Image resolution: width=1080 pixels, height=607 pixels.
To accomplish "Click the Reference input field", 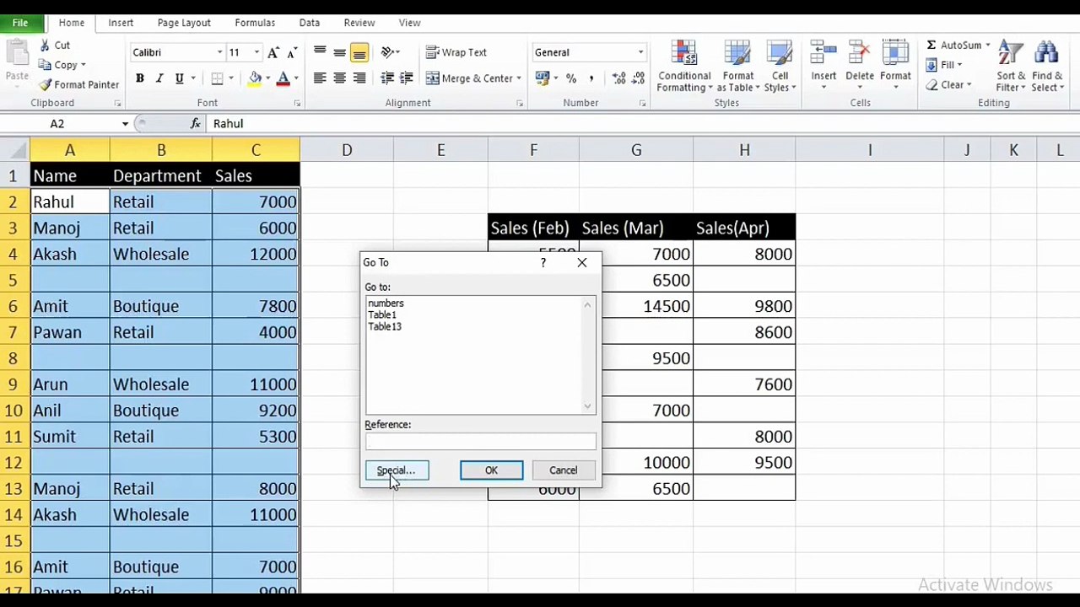I will click(x=480, y=442).
